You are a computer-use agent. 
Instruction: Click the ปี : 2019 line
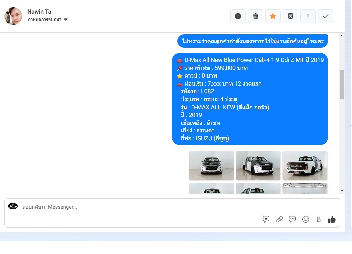(x=191, y=115)
